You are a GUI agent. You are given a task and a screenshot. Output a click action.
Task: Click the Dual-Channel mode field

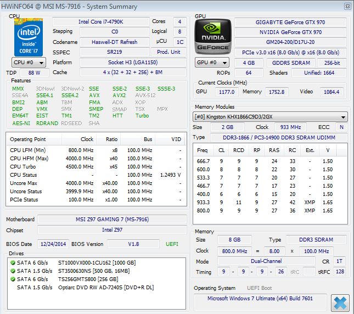click(266, 261)
